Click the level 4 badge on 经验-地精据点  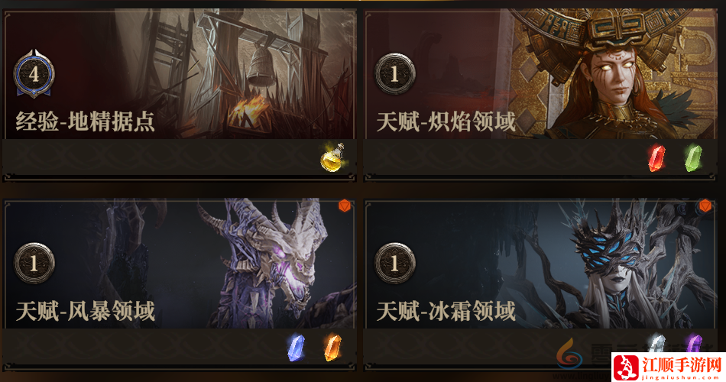click(34, 74)
